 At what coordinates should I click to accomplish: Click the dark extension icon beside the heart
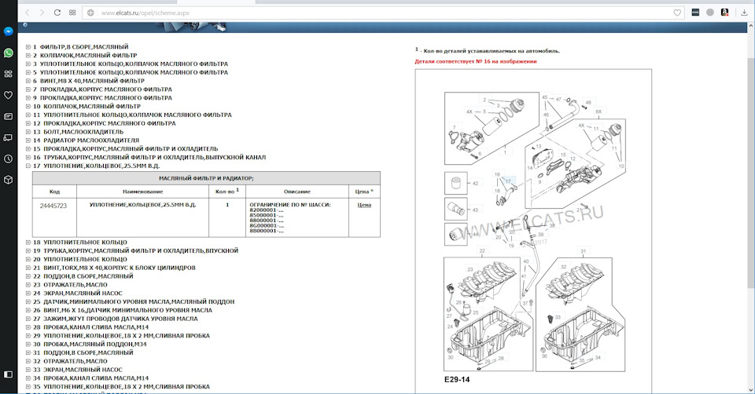pyautogui.click(x=695, y=13)
